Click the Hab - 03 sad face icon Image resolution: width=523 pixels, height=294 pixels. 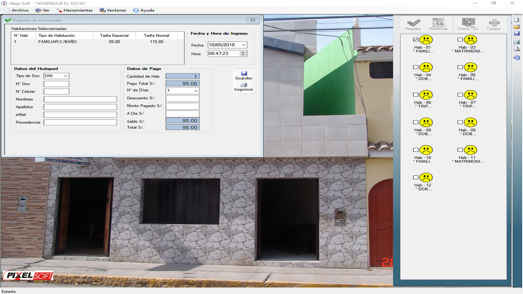click(470, 40)
